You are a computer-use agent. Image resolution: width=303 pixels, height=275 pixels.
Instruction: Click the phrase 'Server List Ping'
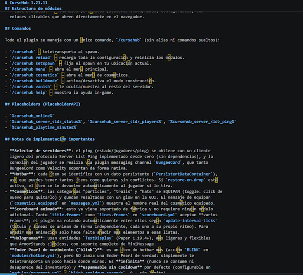tap(78, 157)
